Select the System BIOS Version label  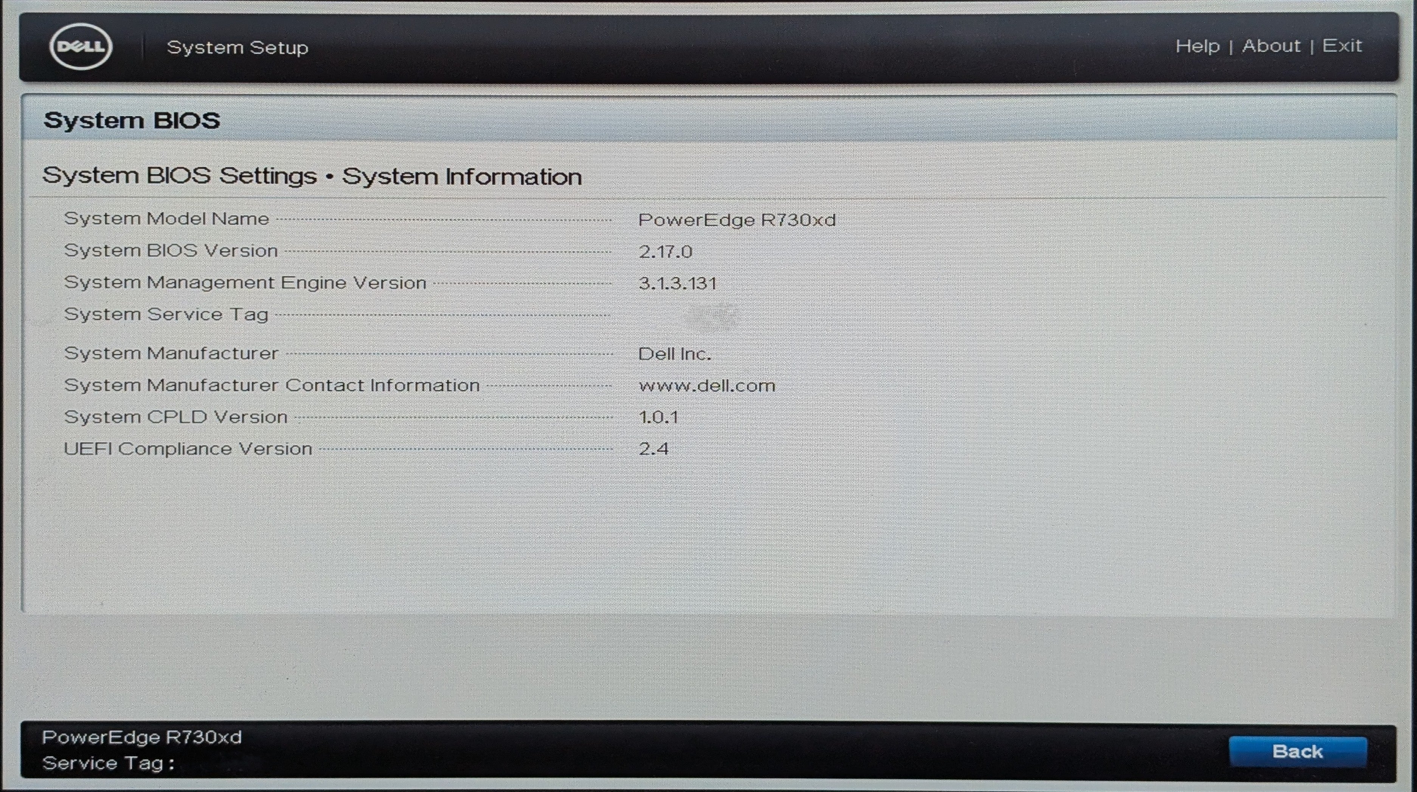(171, 251)
